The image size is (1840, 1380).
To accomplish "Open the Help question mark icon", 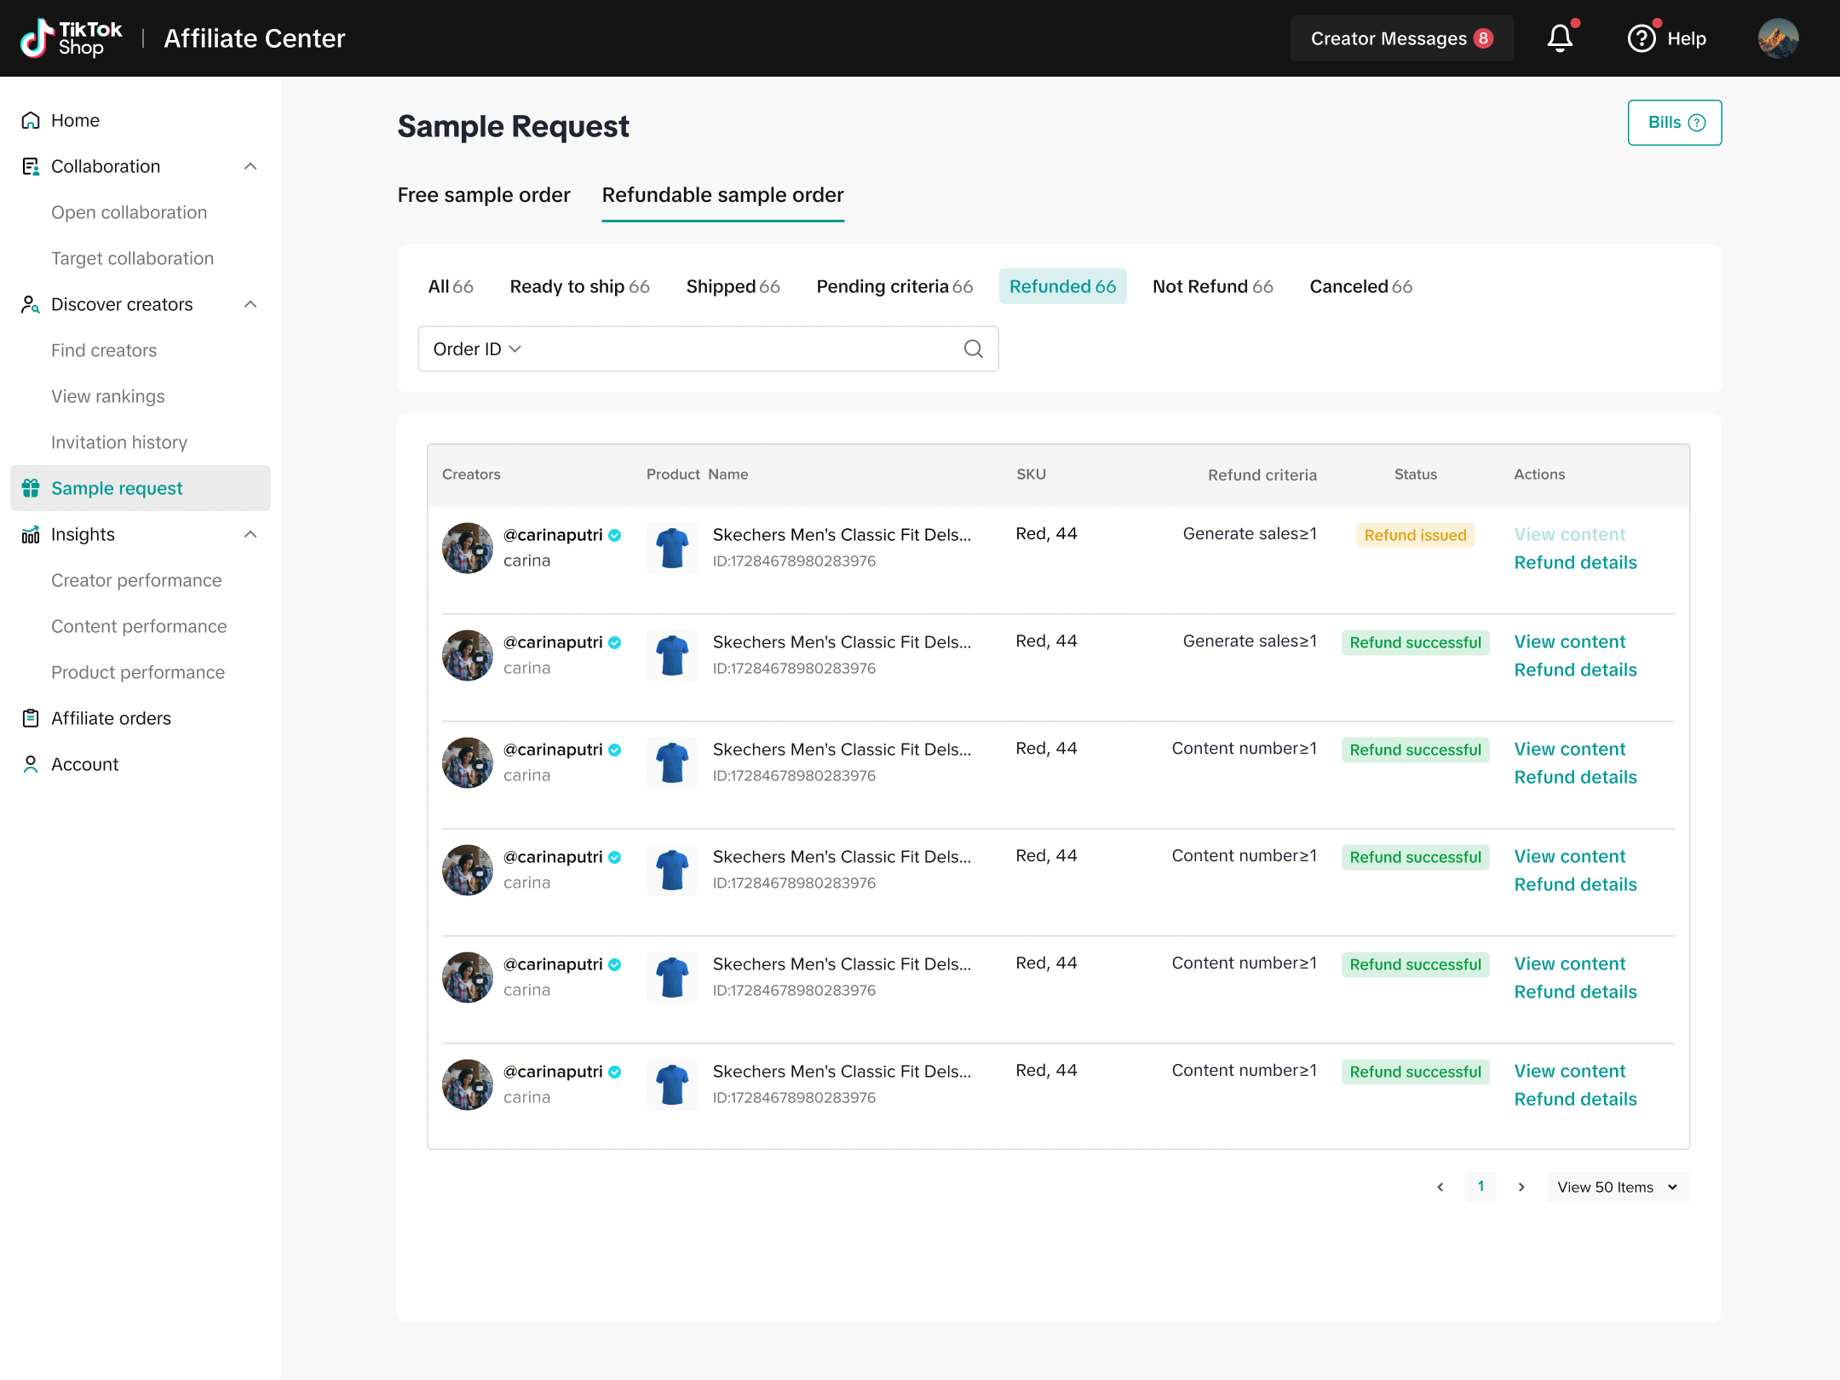I will (x=1641, y=38).
